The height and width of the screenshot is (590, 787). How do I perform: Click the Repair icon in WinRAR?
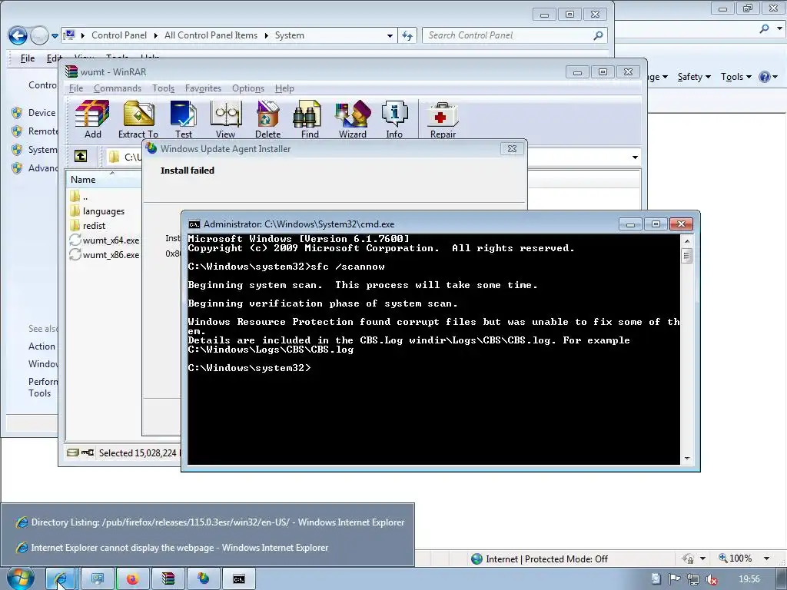pyautogui.click(x=443, y=119)
